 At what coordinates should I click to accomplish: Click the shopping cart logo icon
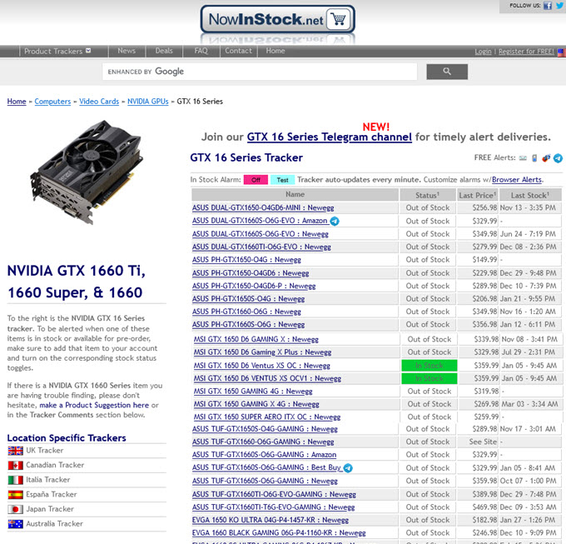point(338,19)
